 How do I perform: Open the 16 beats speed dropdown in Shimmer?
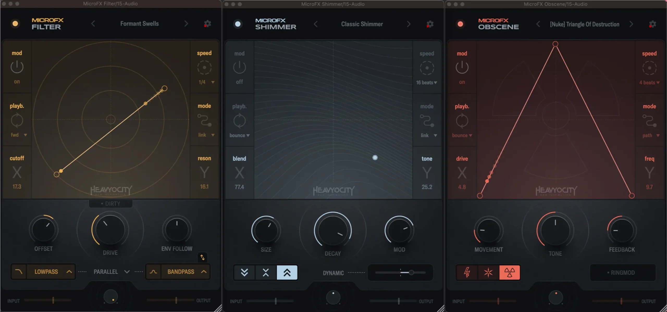(x=427, y=82)
